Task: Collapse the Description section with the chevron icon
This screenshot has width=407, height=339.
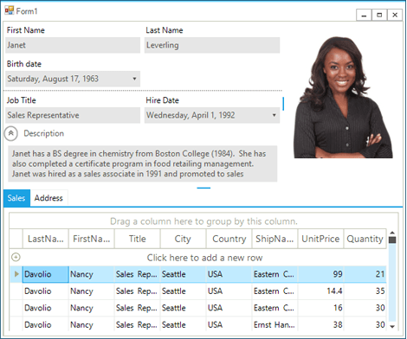Action: [x=11, y=134]
